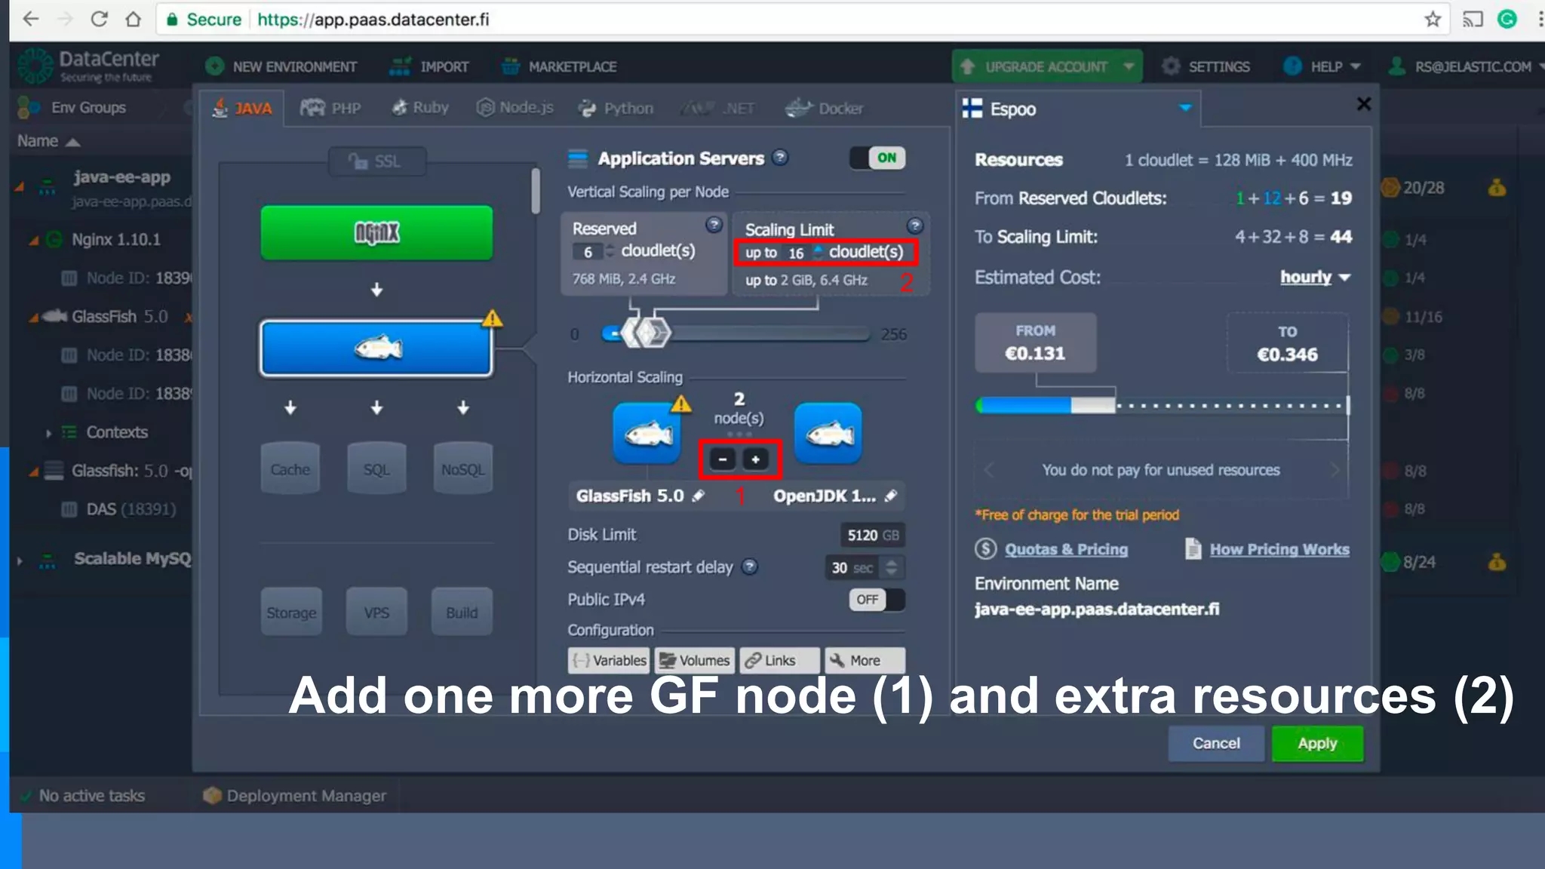Change hourly cost period dropdown

click(x=1315, y=277)
